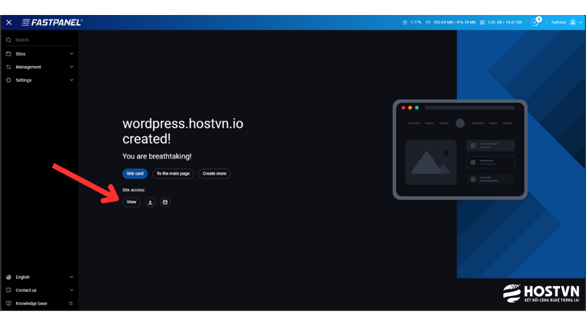586x326 pixels.
Task: Click the Knowledge base external link icon
Action: 70,304
